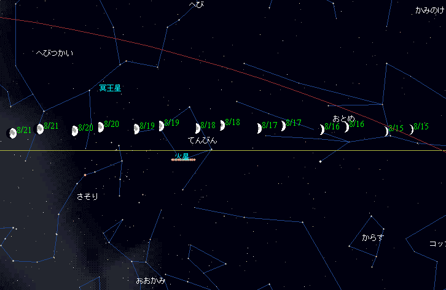Select the かみのけ label in top-right
Image resolution: width=446 pixels, height=290 pixels.
[x=429, y=10]
